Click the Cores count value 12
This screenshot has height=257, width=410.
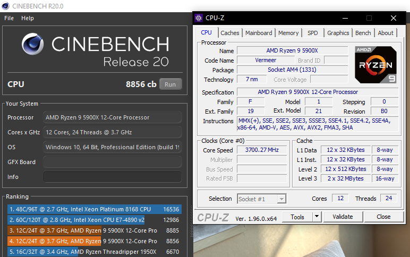[340, 198]
